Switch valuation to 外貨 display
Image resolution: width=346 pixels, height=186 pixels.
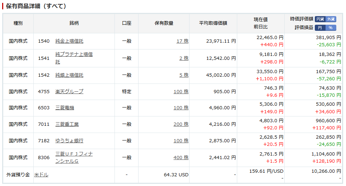(x=331, y=19)
